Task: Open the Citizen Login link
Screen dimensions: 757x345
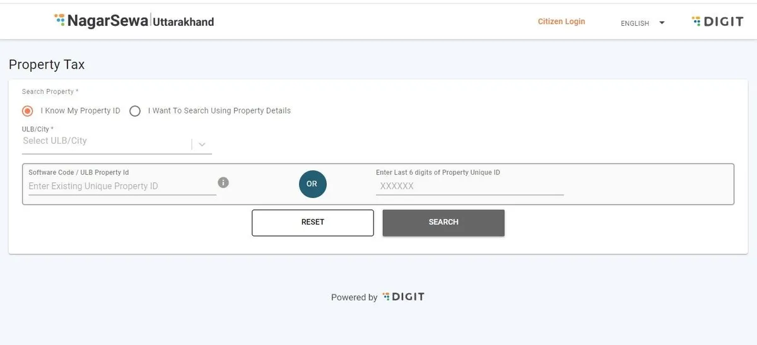Action: [x=561, y=21]
